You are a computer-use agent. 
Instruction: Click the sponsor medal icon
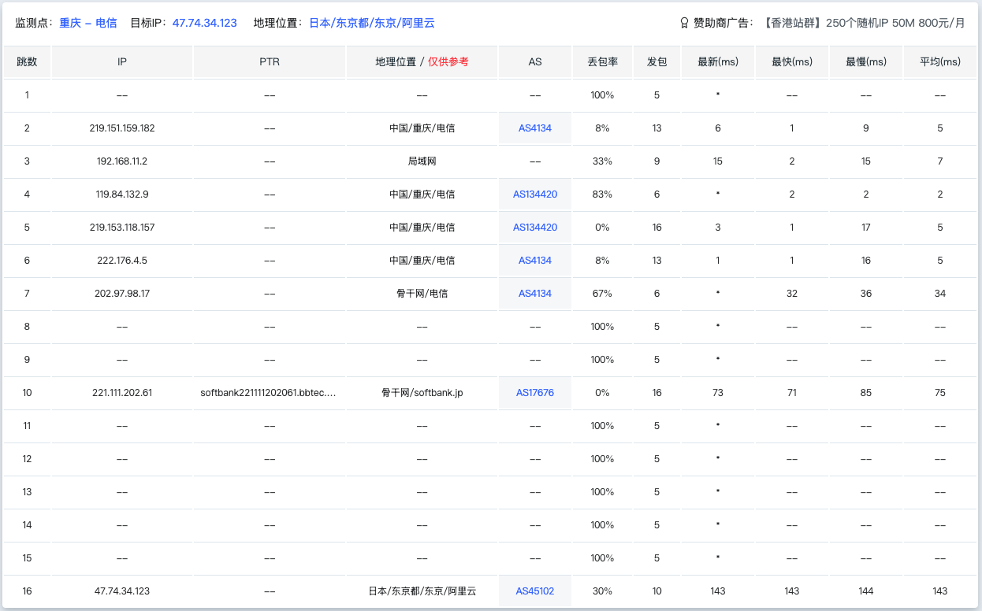coord(684,23)
